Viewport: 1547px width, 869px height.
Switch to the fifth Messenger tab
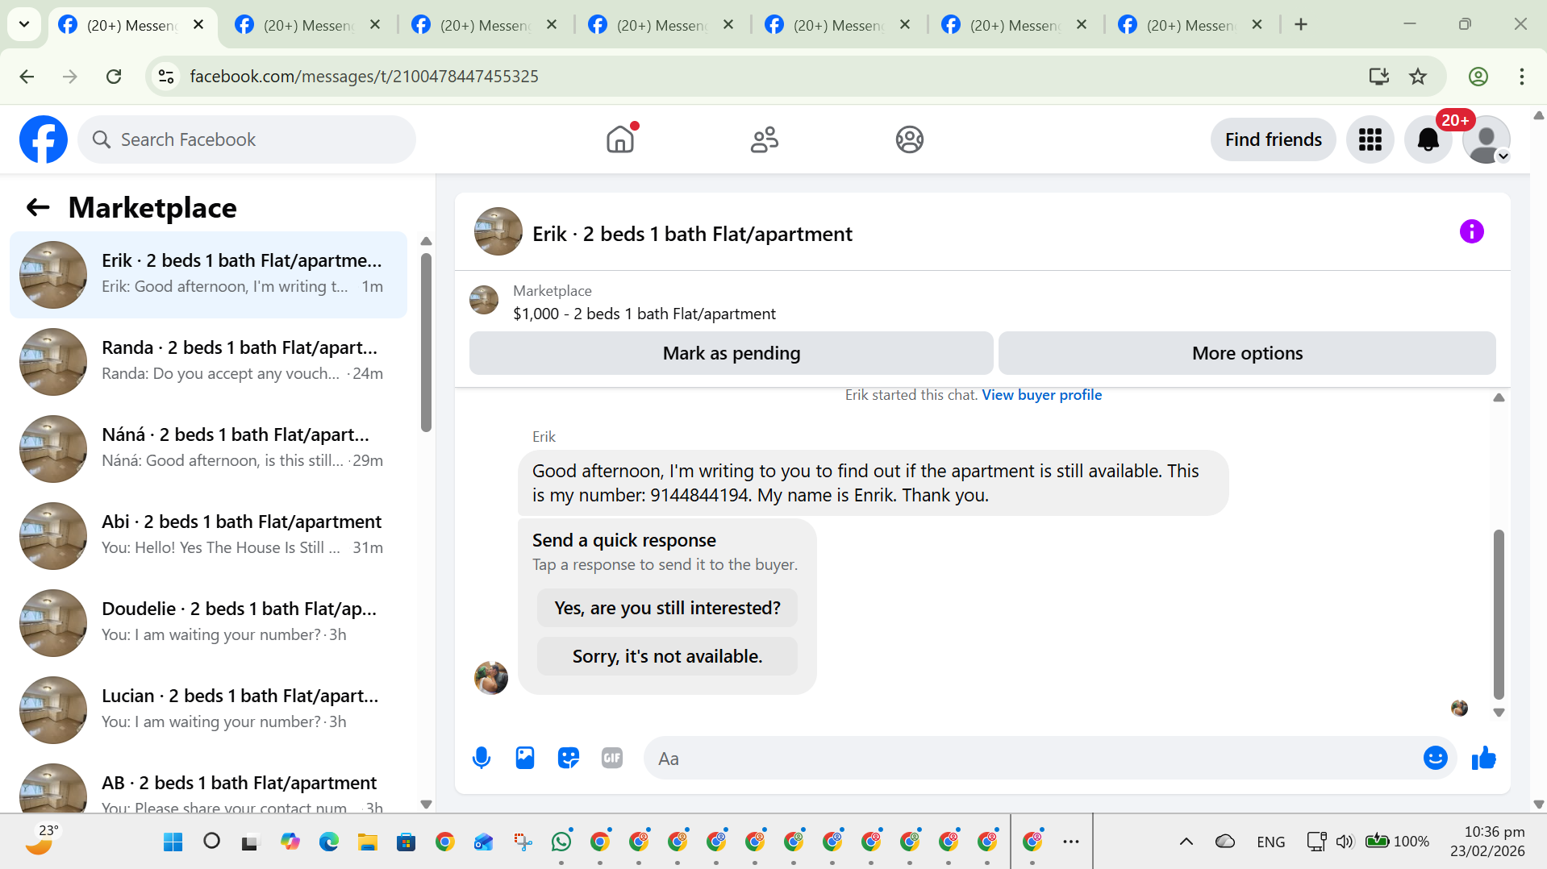pos(837,25)
